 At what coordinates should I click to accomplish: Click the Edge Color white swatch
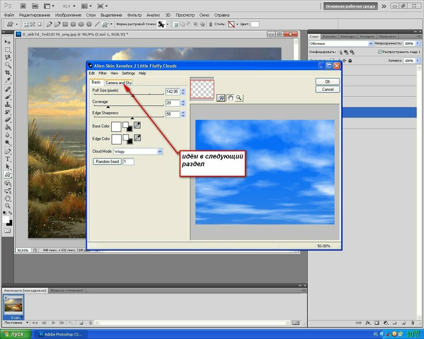tap(117, 139)
